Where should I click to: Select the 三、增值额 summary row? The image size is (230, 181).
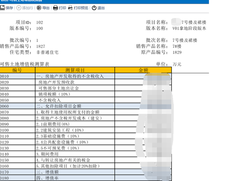tap(86, 172)
